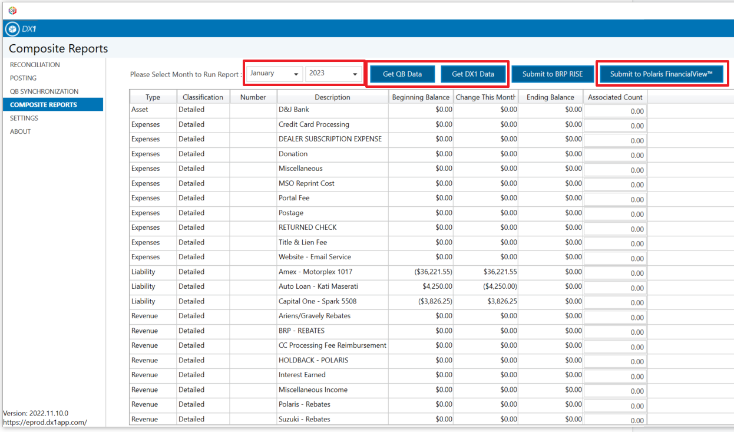The height and width of the screenshot is (432, 734).
Task: Click the ($4,250.00) change this month cell
Action: coord(486,286)
